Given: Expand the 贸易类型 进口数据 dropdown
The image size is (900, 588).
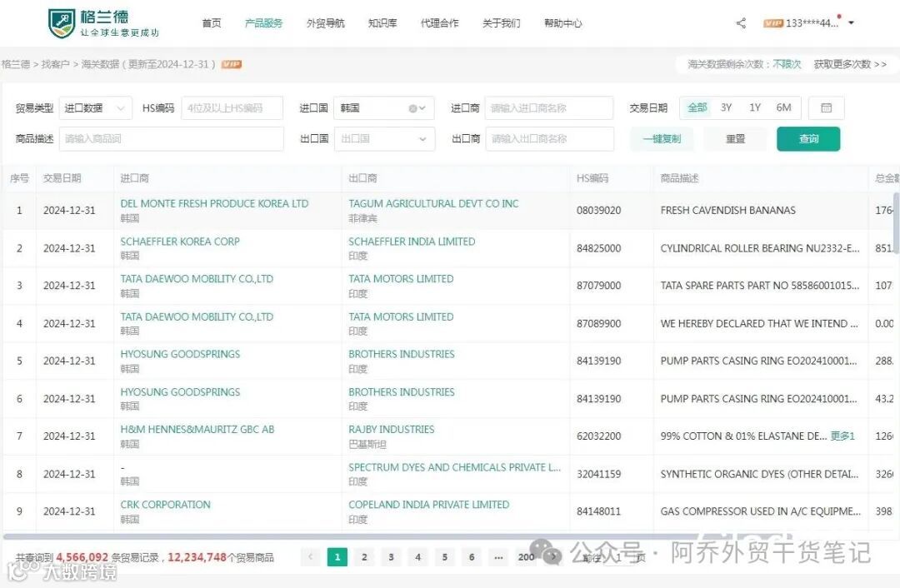Looking at the screenshot, I should coord(95,107).
